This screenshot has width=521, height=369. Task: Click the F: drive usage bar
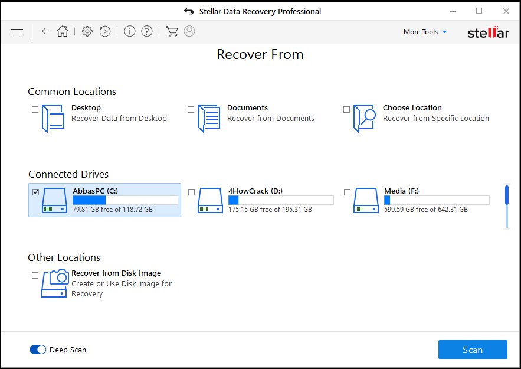pyautogui.click(x=437, y=200)
